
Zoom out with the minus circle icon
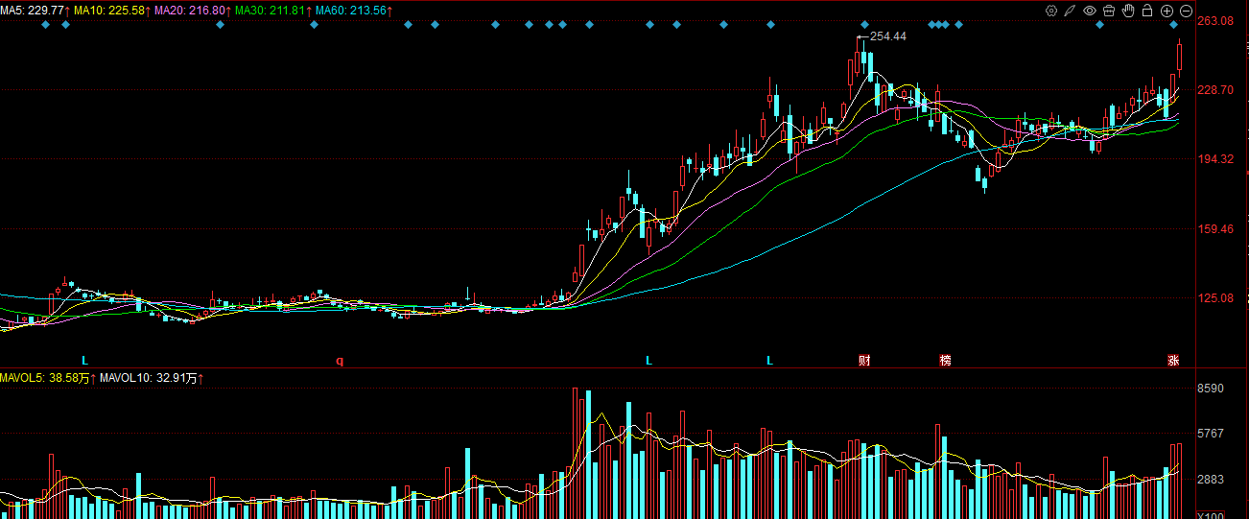[x=1186, y=11]
